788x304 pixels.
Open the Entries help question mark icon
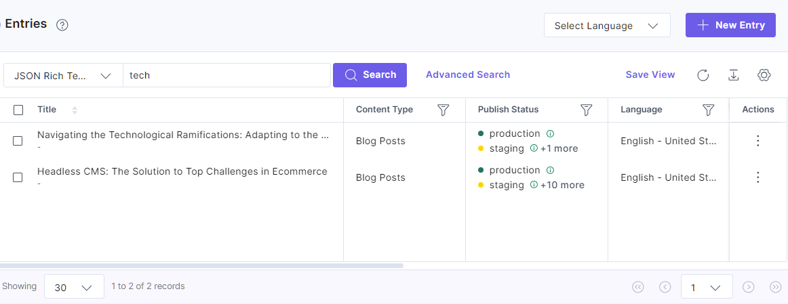(62, 24)
